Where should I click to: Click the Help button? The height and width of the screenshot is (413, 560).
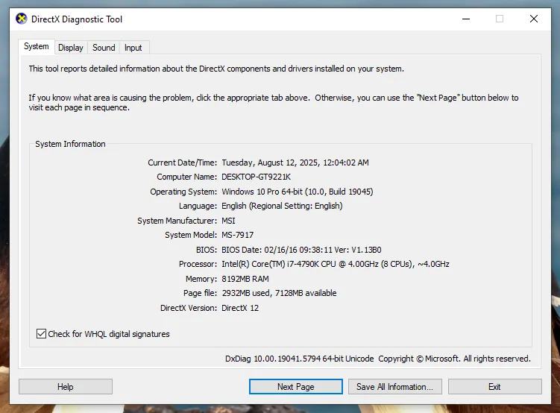point(66,387)
